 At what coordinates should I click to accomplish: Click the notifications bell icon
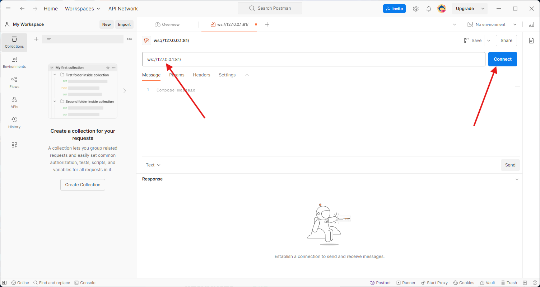[428, 9]
